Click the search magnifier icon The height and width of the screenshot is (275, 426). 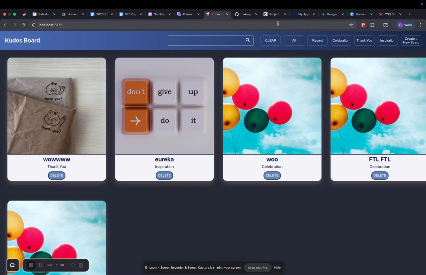[x=248, y=40]
